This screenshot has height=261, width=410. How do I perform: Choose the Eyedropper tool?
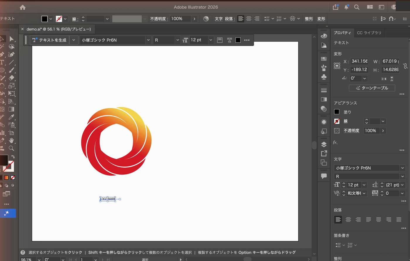(11, 117)
